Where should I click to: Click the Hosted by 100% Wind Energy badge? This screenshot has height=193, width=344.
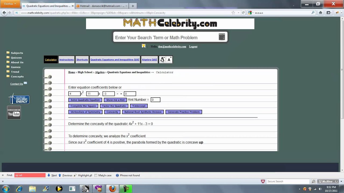pyautogui.click(x=19, y=99)
